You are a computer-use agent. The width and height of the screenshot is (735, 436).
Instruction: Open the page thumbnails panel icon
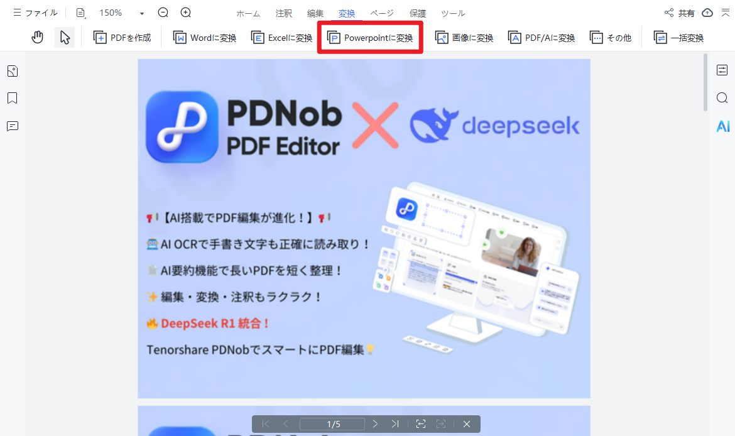coord(13,71)
